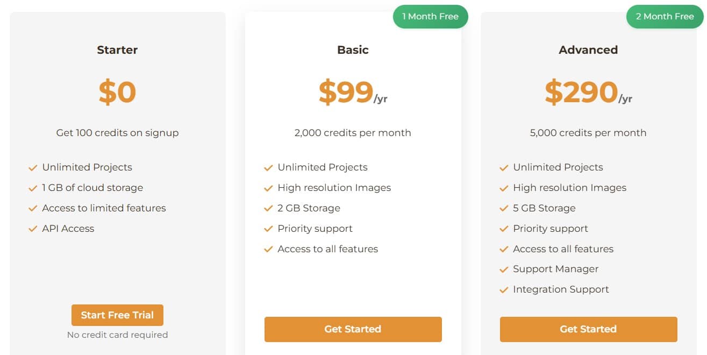Click the checkmark beside Priority support in Advanced
707x355 pixels.
pos(504,229)
